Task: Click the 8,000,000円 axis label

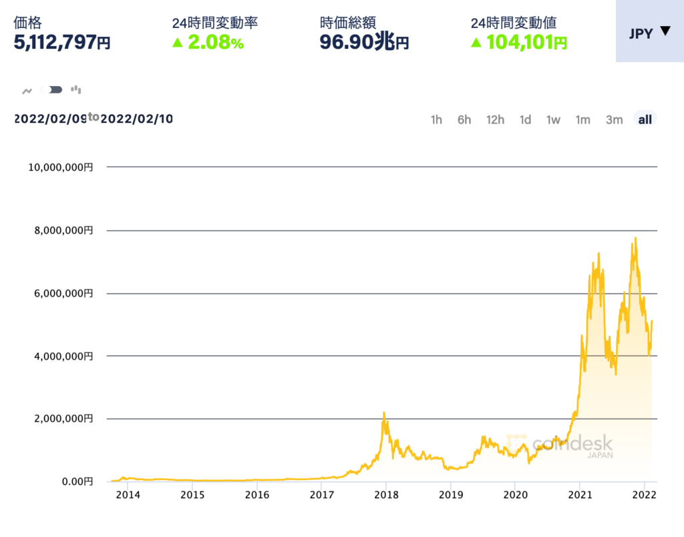Action: [x=63, y=230]
